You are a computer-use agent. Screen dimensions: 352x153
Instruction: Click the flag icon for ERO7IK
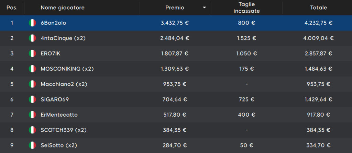click(32, 54)
